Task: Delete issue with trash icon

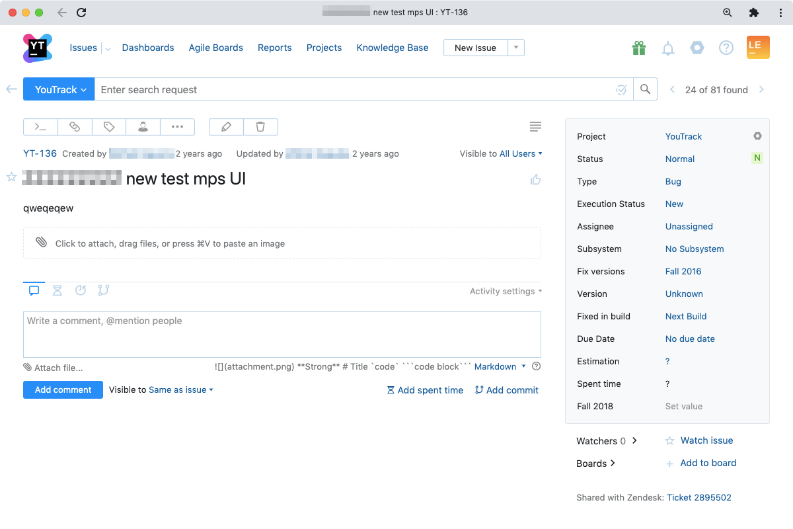Action: [x=260, y=126]
